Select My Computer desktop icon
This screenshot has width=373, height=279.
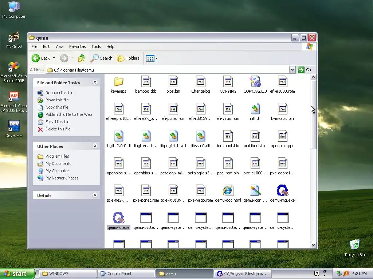14,10
